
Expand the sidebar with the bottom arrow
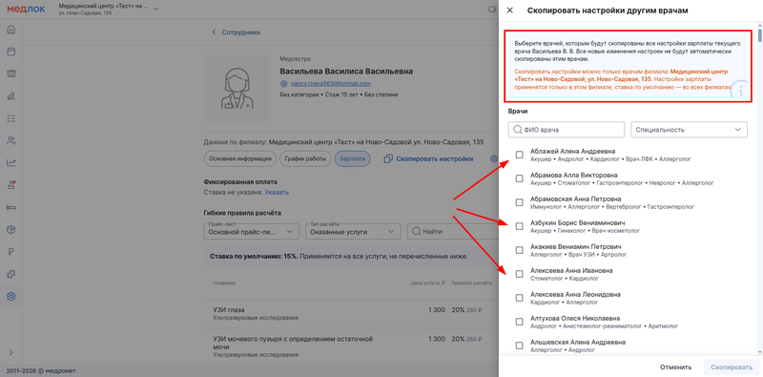pyautogui.click(x=11, y=352)
